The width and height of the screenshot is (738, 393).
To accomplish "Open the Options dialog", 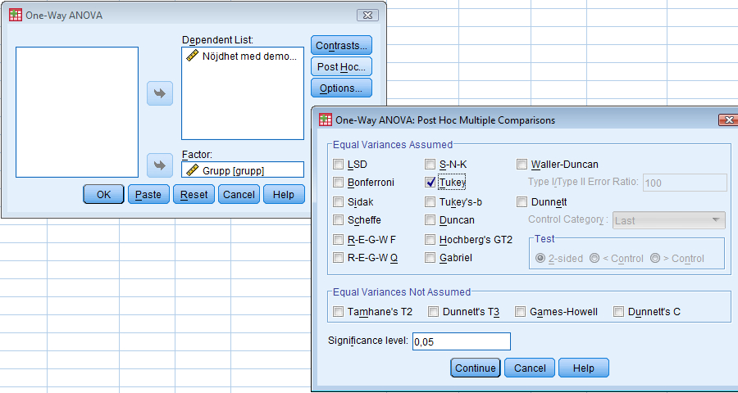I will click(341, 88).
